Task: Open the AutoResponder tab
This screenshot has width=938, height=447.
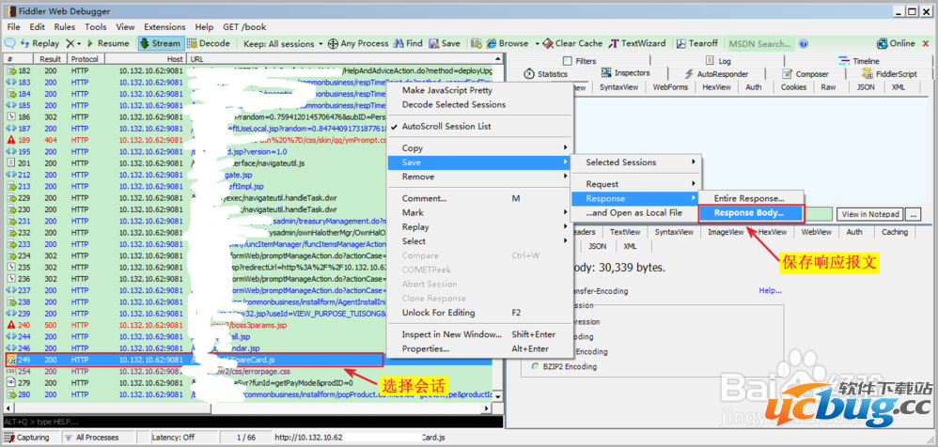Action: pyautogui.click(x=717, y=73)
